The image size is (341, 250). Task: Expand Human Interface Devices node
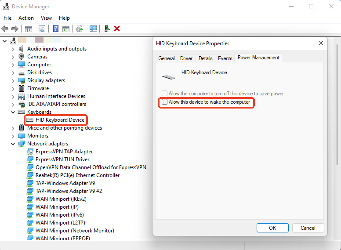(13, 97)
